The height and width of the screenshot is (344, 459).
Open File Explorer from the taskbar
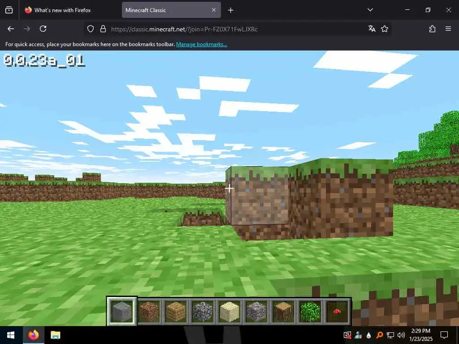[55, 335]
